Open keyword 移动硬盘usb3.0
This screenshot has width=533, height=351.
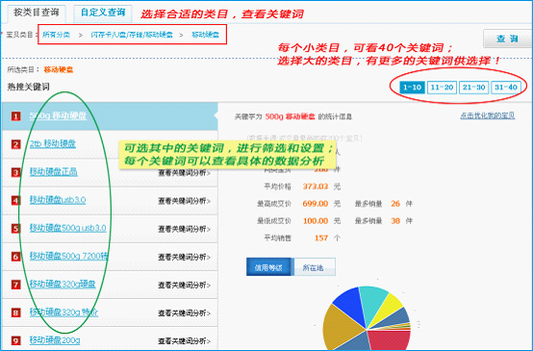[58, 200]
